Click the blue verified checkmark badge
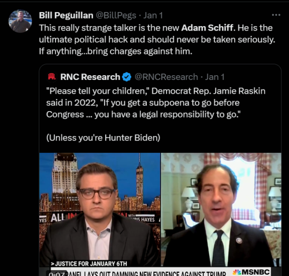Viewport: 289px width, 276px height. point(127,77)
